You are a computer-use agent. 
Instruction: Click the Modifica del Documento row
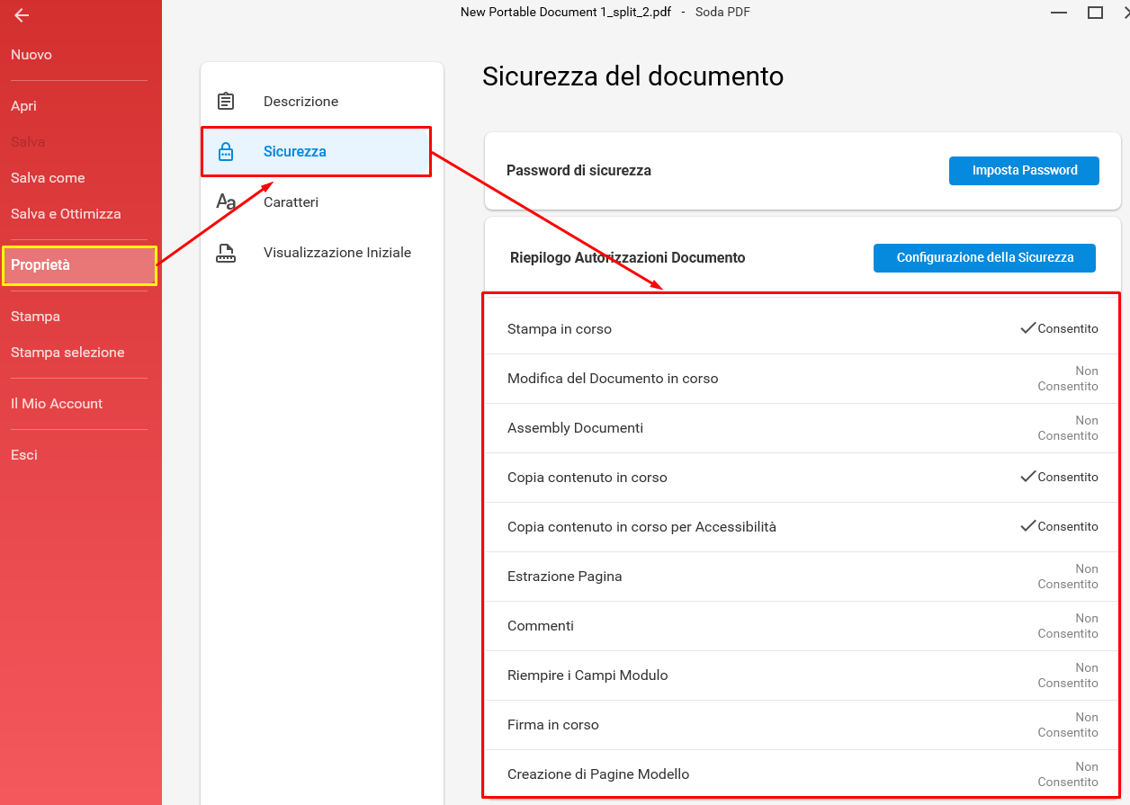(803, 379)
